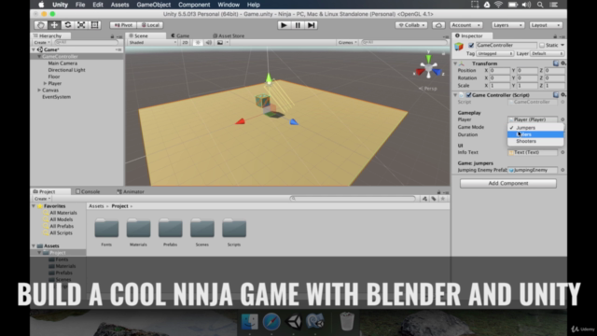
Task: Open Transform component help icon
Action: click(556, 63)
